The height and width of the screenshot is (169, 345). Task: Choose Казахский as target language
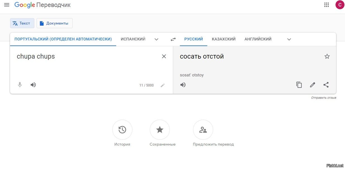223,39
